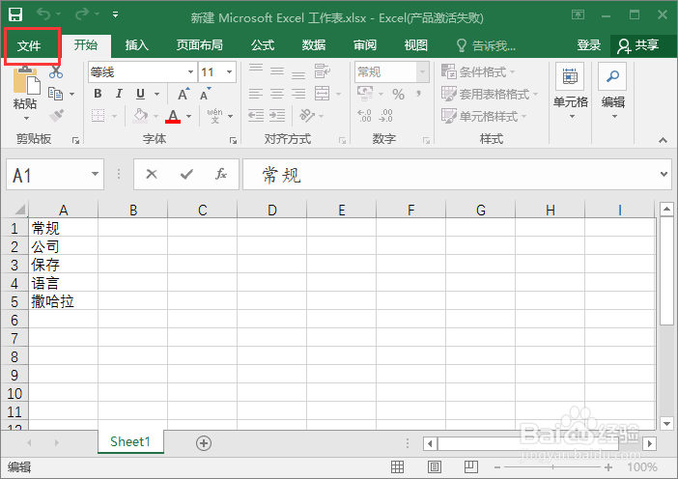Click Merge and Center icon
The image size is (678, 479).
323,94
